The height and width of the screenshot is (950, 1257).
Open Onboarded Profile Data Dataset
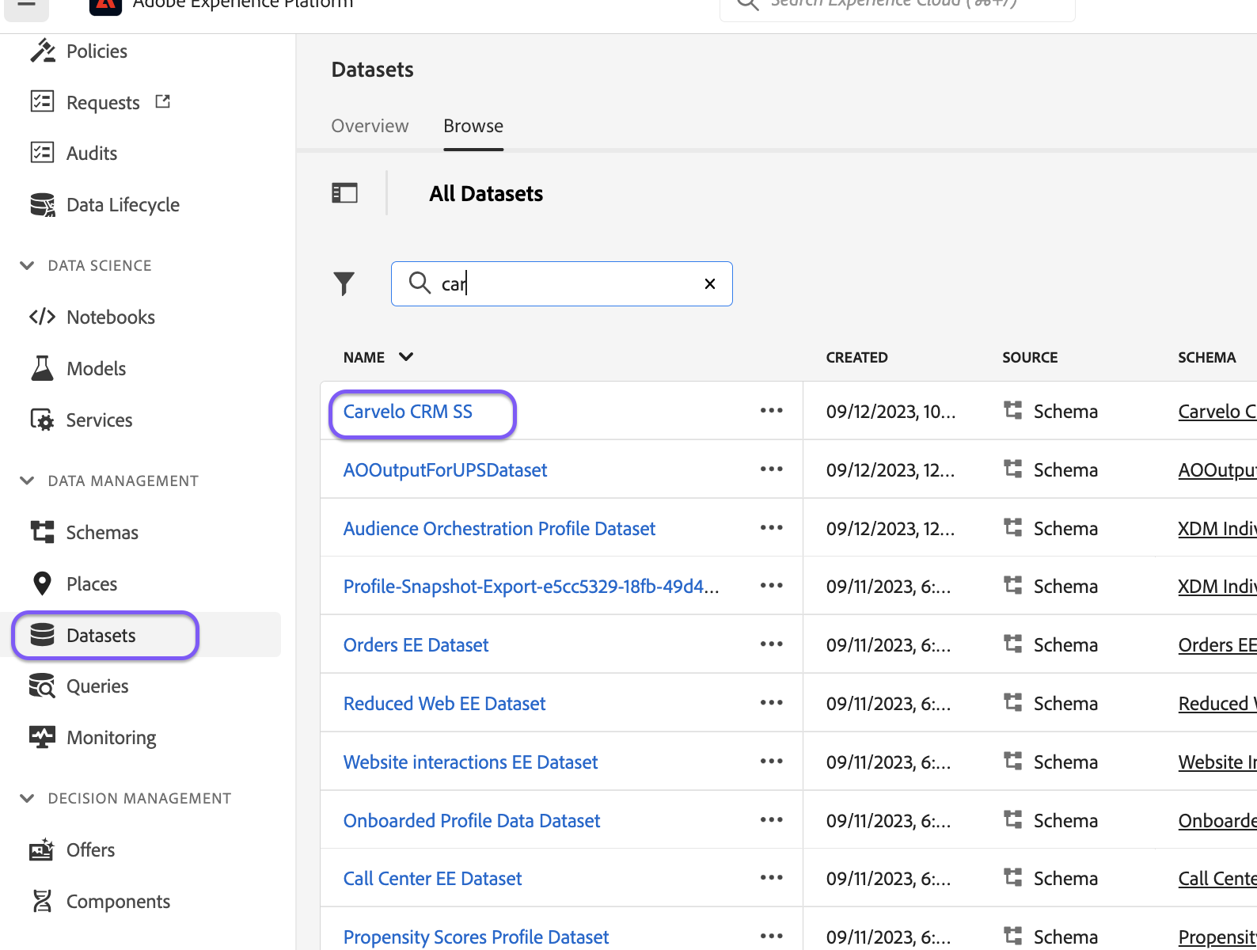click(472, 820)
